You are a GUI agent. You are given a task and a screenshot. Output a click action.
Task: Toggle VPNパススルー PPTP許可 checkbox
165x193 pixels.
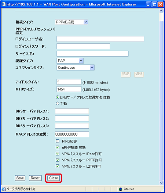[x=58, y=160]
